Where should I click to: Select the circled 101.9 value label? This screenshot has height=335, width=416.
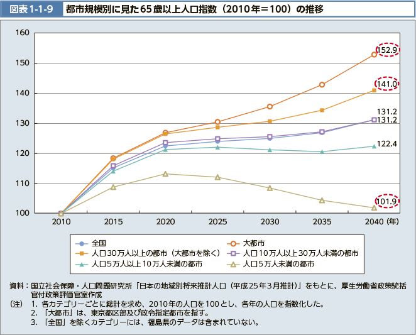(387, 202)
